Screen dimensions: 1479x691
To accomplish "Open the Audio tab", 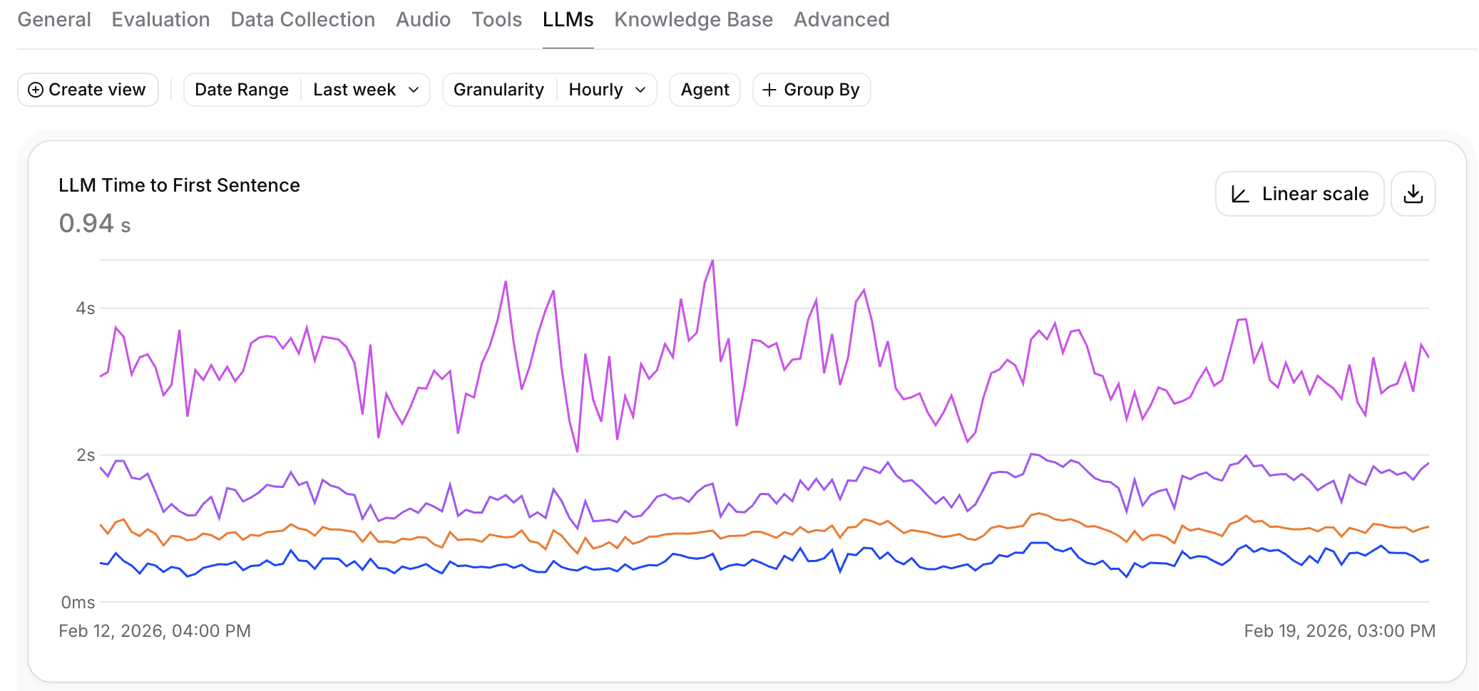I will coord(423,19).
